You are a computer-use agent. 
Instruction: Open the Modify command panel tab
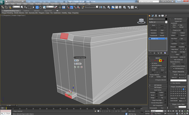click(x=153, y=16)
